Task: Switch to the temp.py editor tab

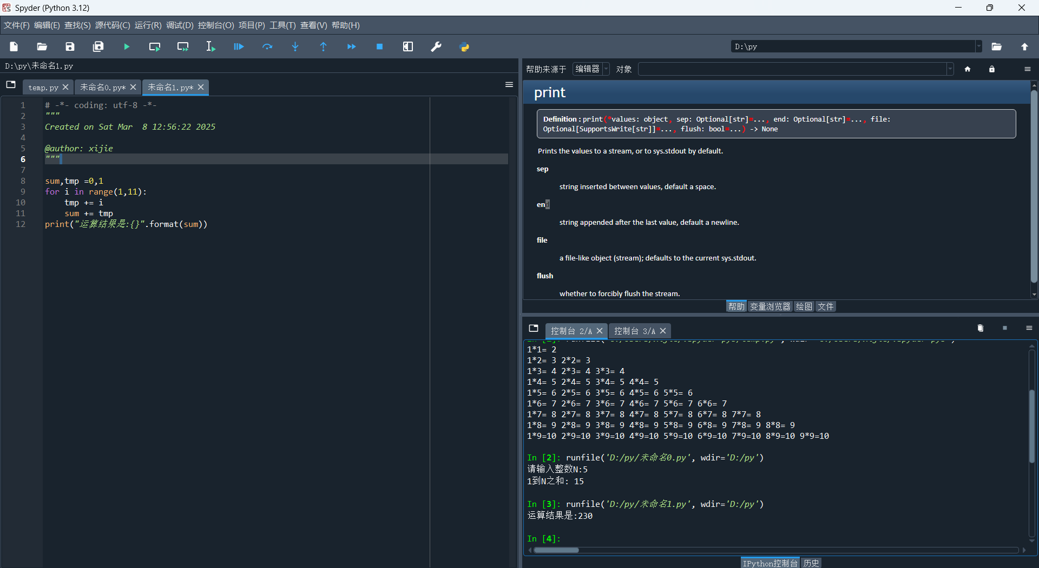Action: coord(43,88)
